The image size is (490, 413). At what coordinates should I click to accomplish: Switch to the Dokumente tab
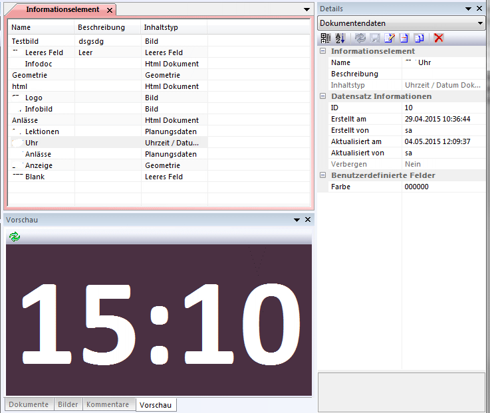pos(29,404)
